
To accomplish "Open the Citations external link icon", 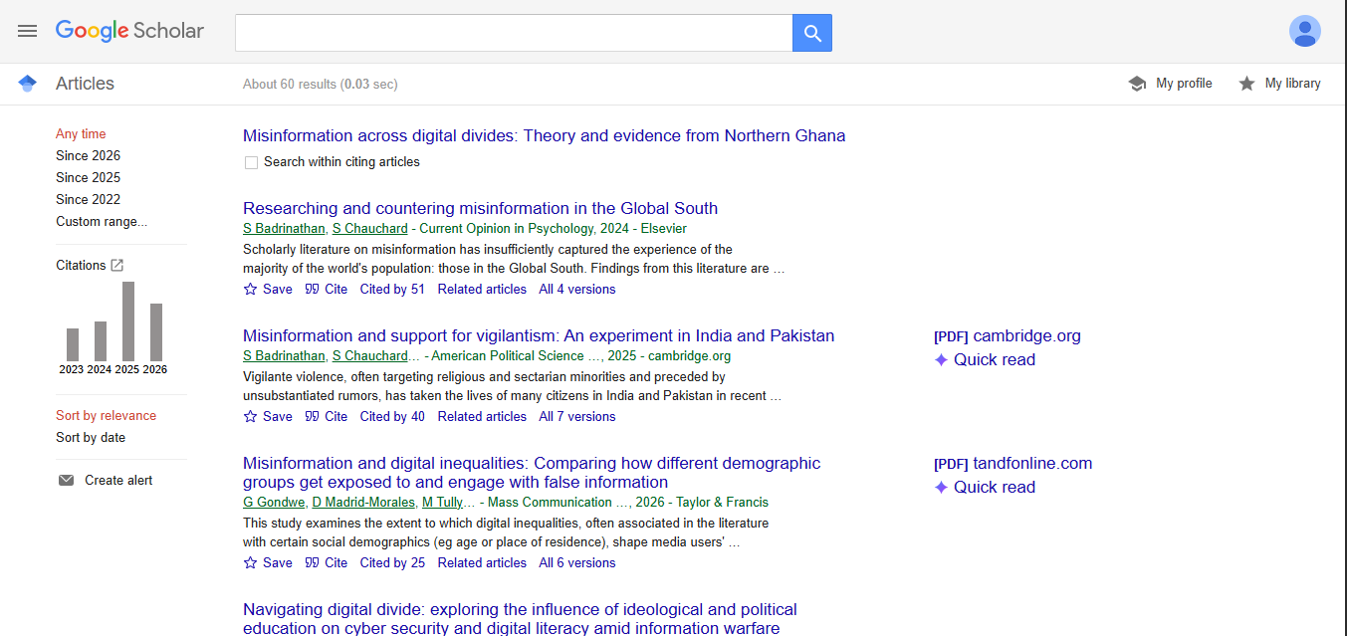I will 117,265.
